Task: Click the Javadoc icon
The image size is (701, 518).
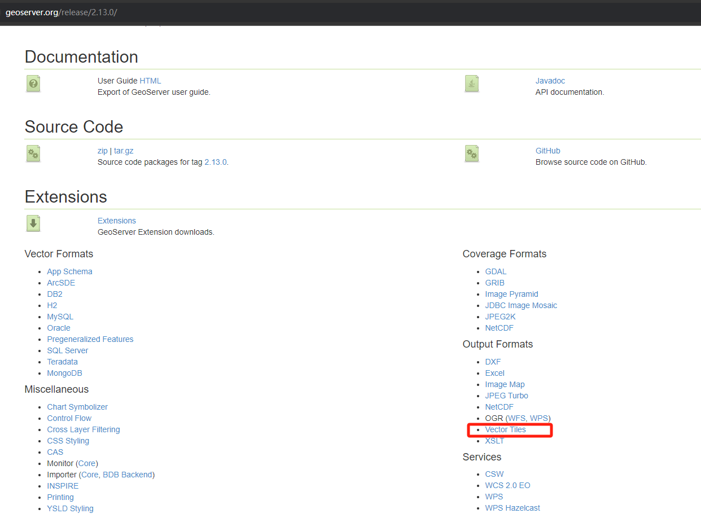Action: tap(472, 84)
